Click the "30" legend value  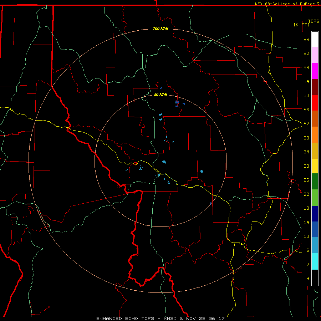coord(306,166)
